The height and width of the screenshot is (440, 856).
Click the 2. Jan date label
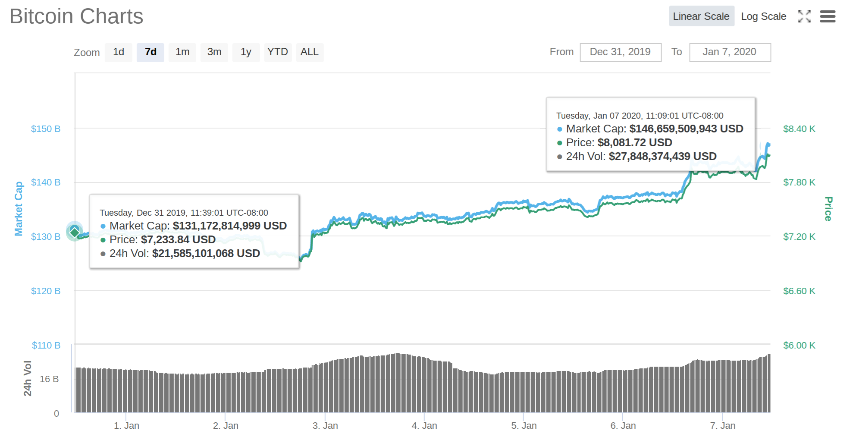point(226,426)
